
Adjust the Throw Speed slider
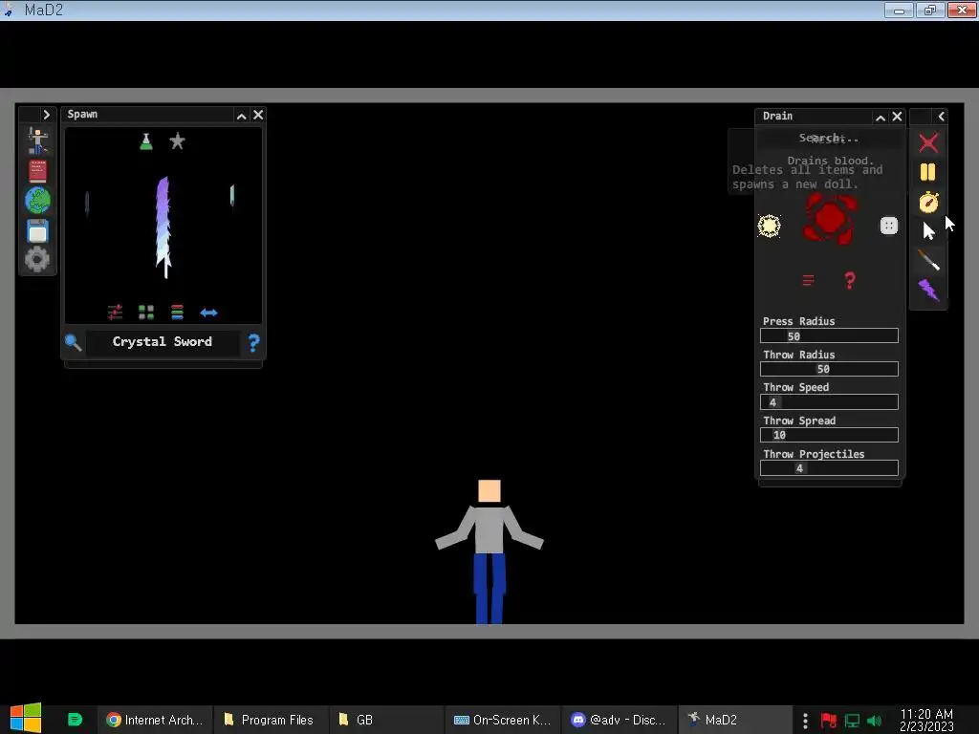coord(829,402)
